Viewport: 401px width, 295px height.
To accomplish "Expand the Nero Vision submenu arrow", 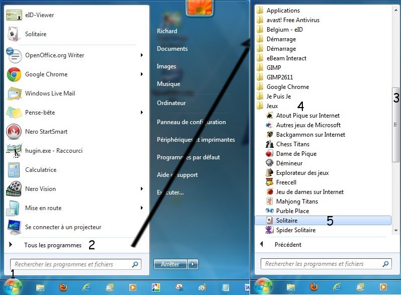I will (142, 189).
